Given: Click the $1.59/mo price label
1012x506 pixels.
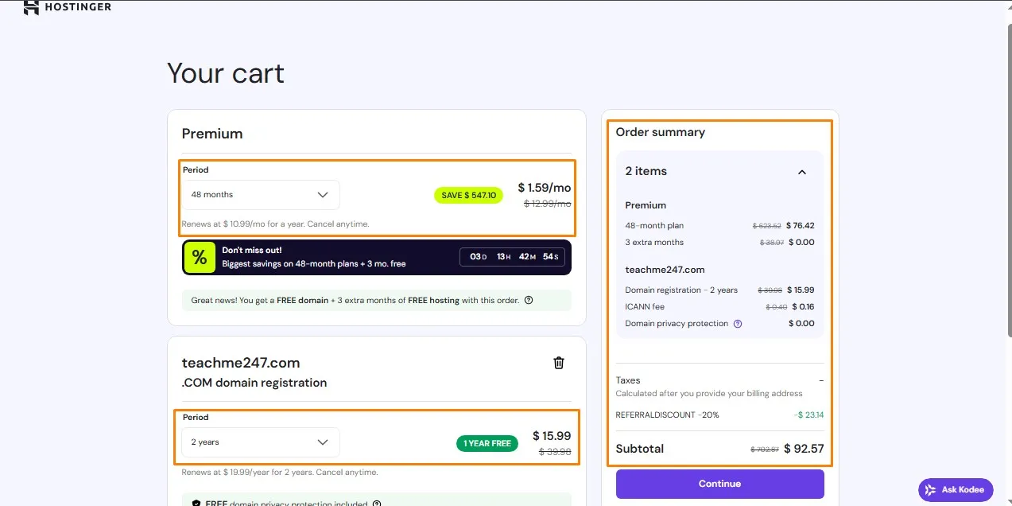Looking at the screenshot, I should coord(544,187).
